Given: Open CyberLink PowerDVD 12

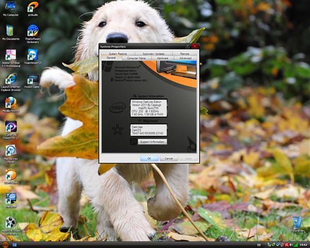Looking at the screenshot, I should [10, 127].
